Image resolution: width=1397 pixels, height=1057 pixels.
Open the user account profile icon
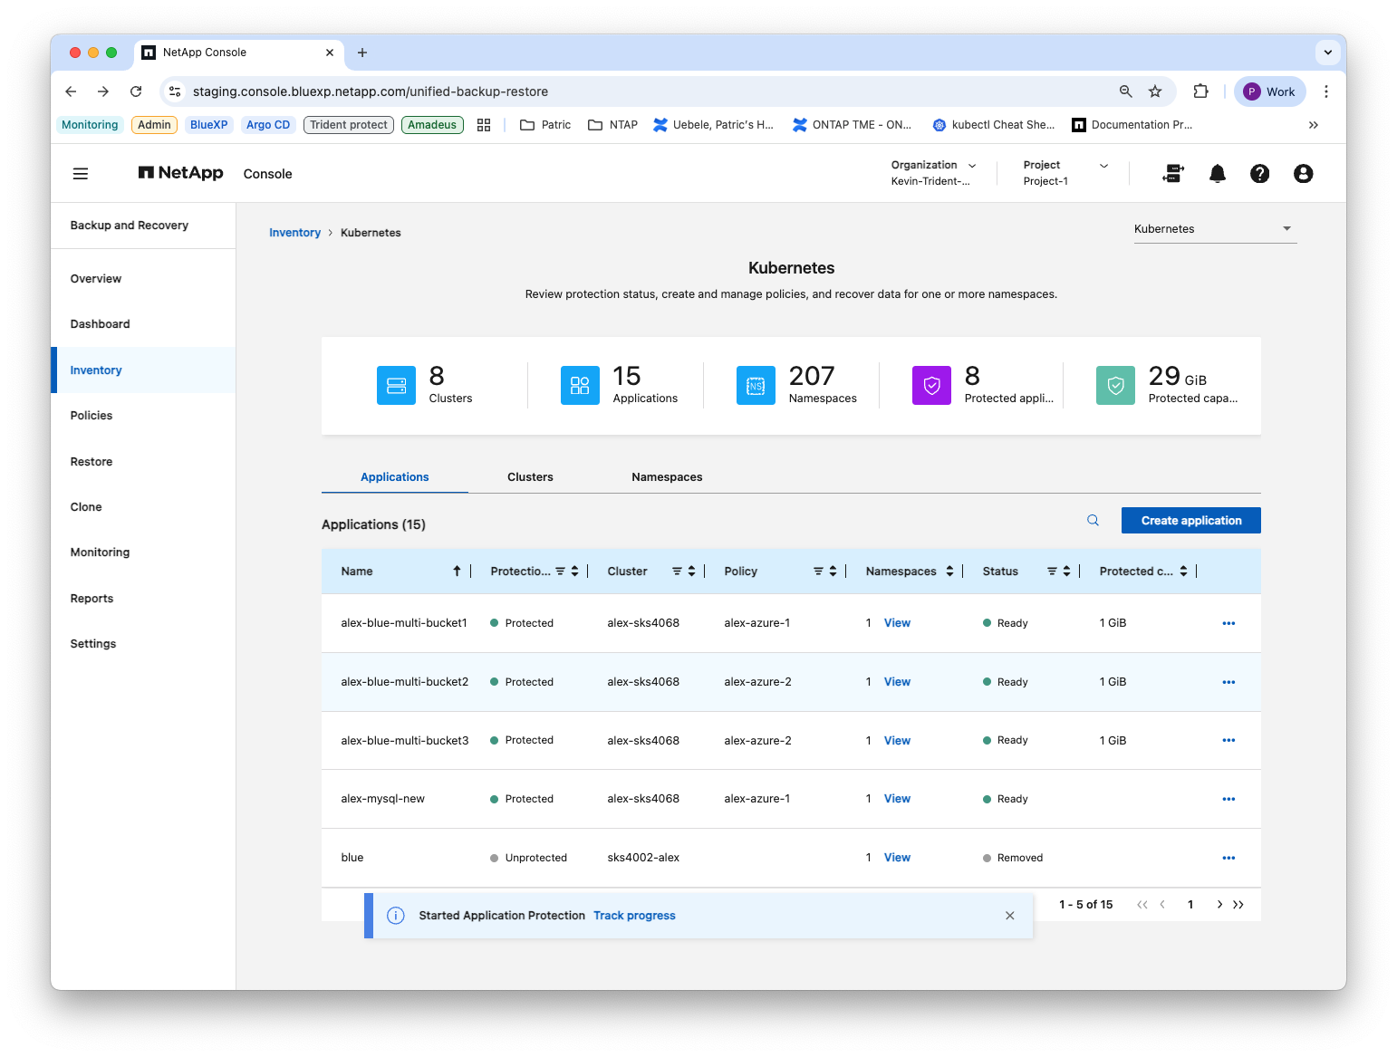[x=1304, y=173]
